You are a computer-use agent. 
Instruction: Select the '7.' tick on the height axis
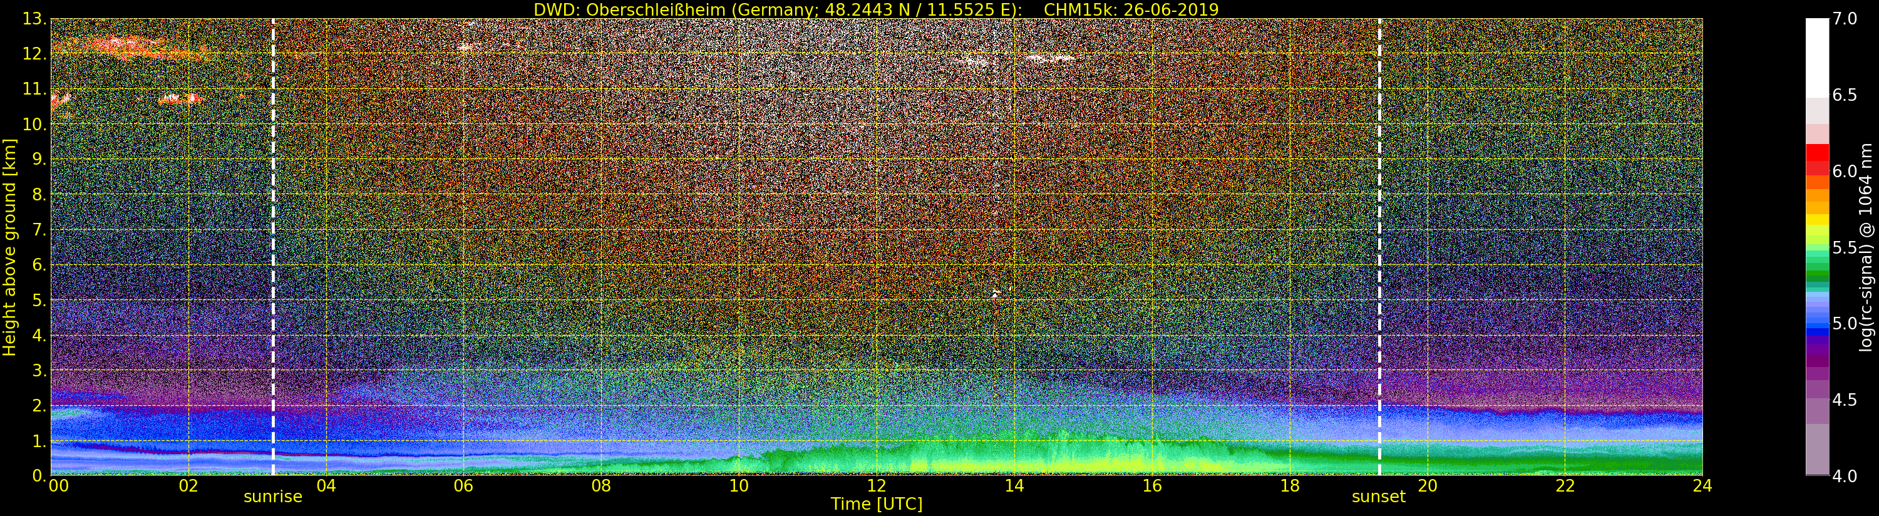point(39,230)
